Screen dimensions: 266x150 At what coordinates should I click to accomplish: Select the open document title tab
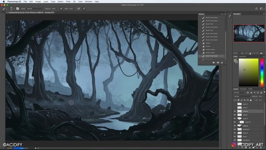click(x=32, y=12)
